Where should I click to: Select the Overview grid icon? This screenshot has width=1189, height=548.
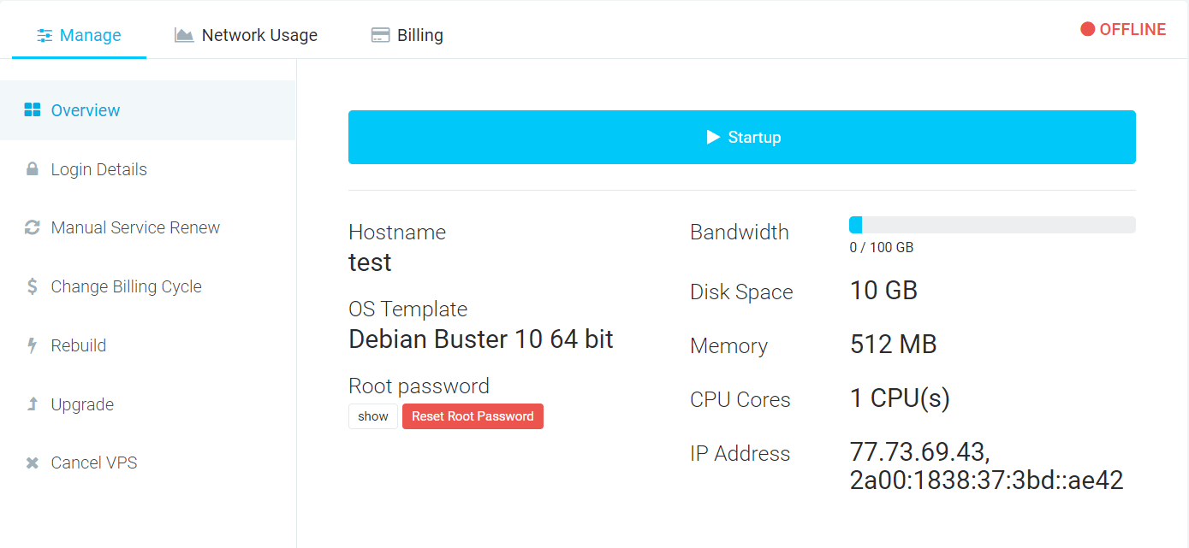[31, 109]
